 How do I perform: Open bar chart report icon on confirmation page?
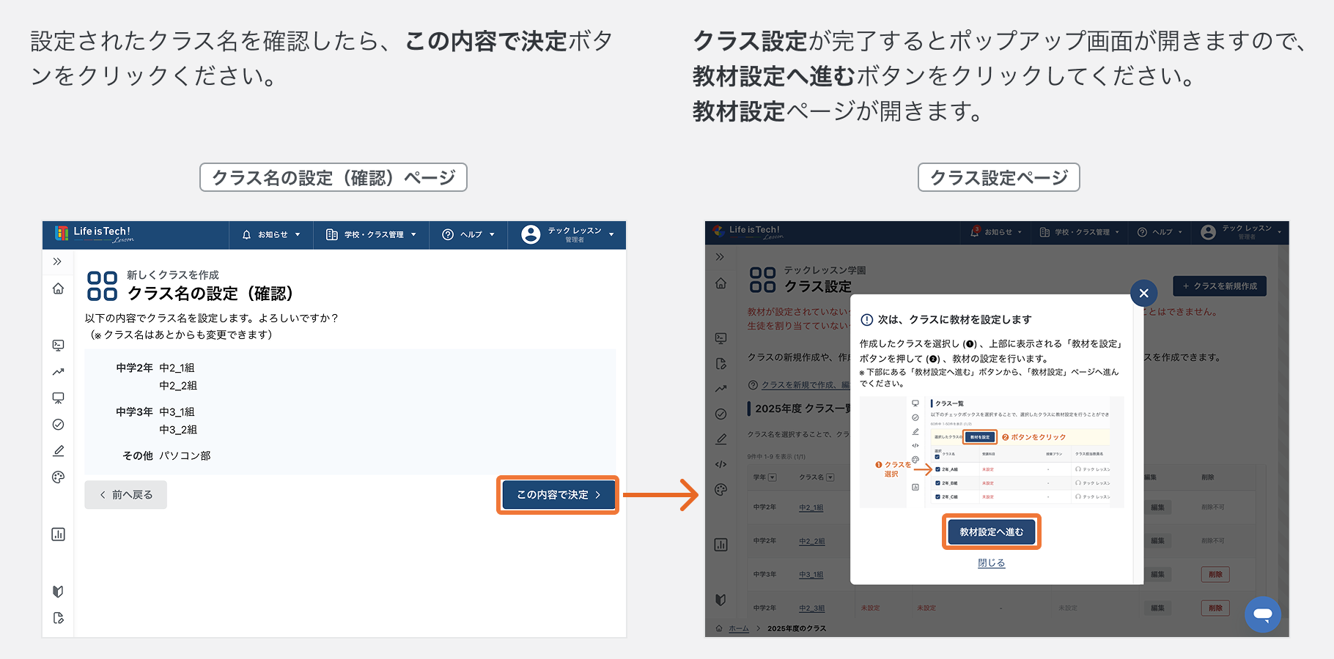click(x=58, y=535)
